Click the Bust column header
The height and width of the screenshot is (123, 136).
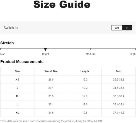click(x=119, y=71)
